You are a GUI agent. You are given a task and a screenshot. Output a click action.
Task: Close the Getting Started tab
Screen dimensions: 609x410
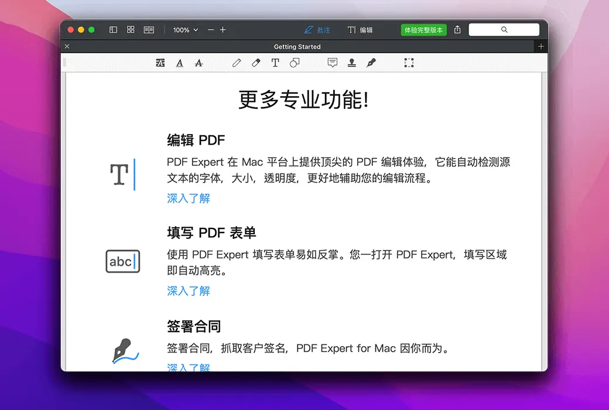click(67, 46)
